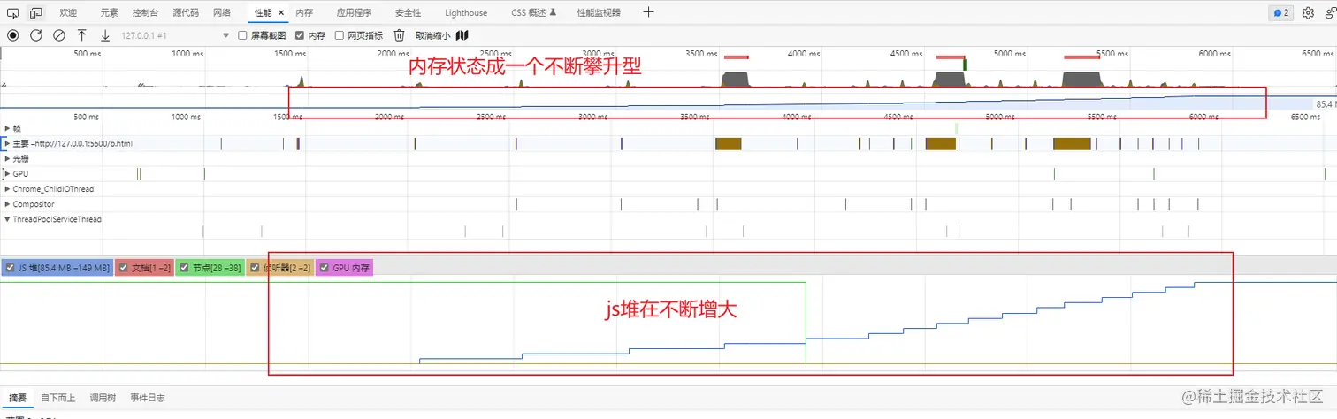Click the map icon beside 取消缩小
This screenshot has height=419, width=1337.
462,35
